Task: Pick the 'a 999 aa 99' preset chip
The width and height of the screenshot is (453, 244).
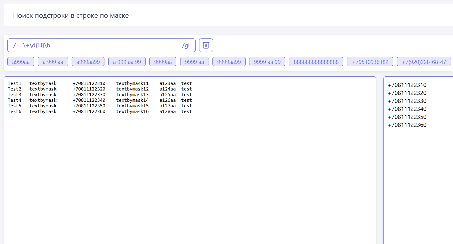Action: pyautogui.click(x=127, y=62)
